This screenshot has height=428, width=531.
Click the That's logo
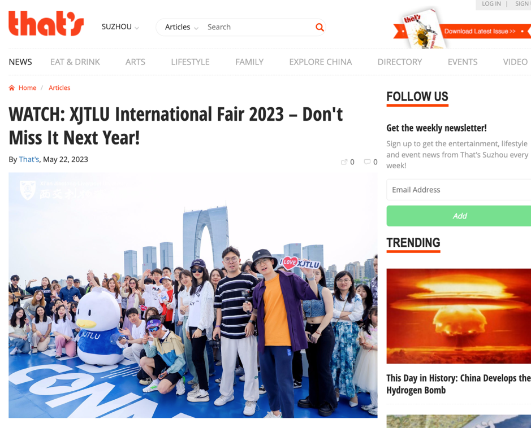pyautogui.click(x=46, y=23)
